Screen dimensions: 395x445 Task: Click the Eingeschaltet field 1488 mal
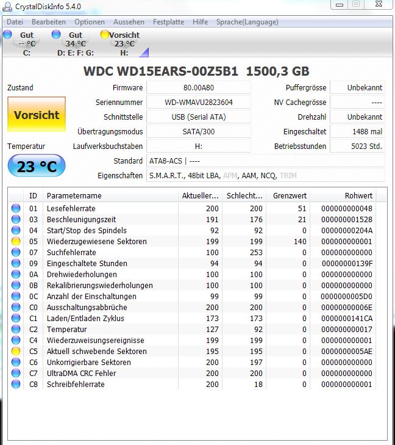[x=358, y=131]
